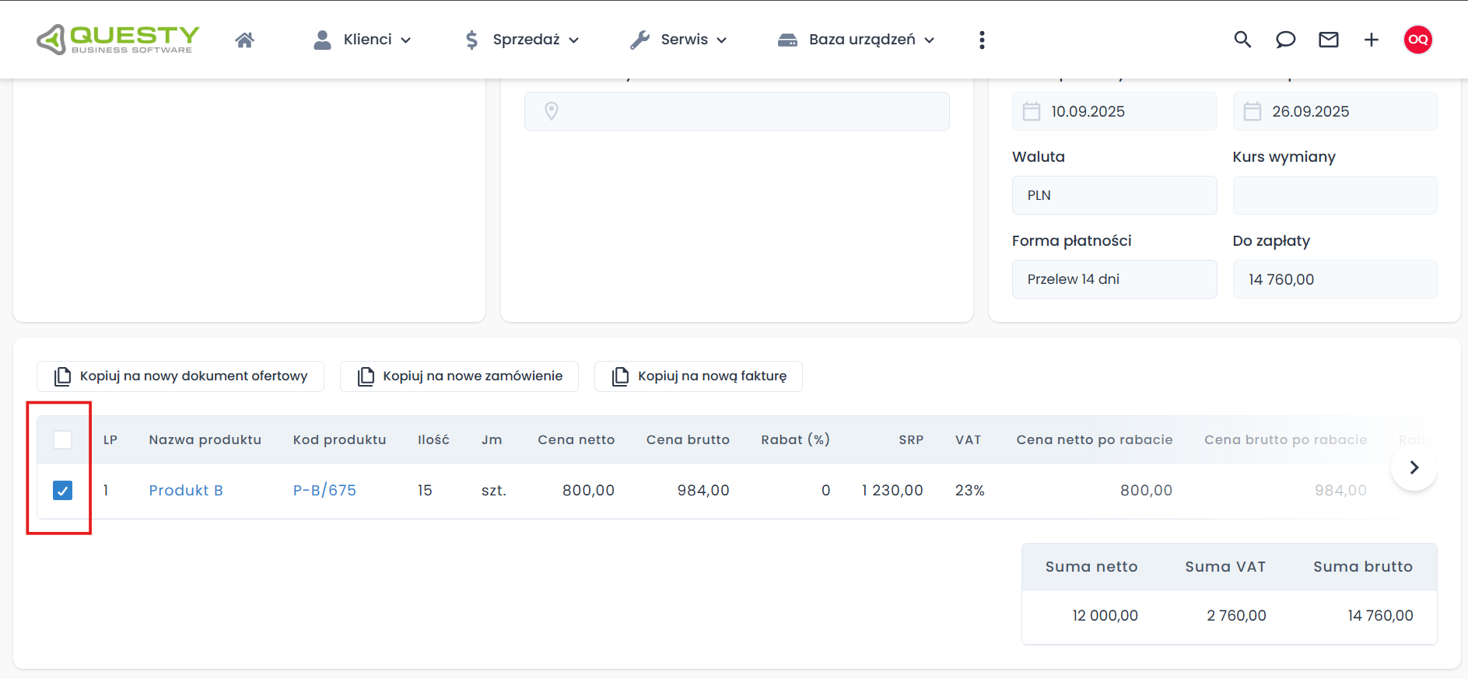The height and width of the screenshot is (679, 1468).
Task: Open the OQ user avatar
Action: point(1417,40)
